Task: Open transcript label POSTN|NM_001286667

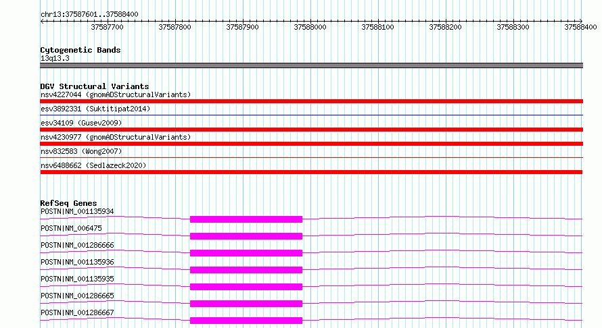Action: tap(77, 312)
